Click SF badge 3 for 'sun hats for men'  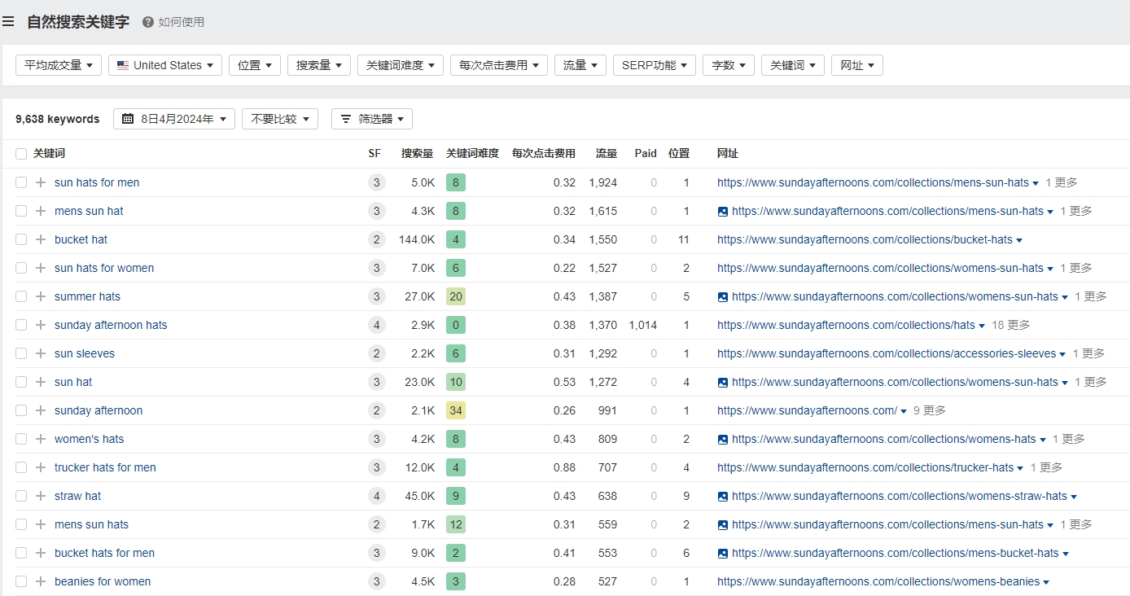point(376,182)
